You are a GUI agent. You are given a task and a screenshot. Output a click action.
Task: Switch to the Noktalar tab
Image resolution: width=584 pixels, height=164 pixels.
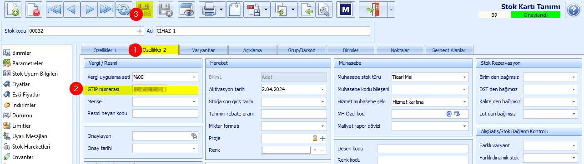click(x=400, y=50)
